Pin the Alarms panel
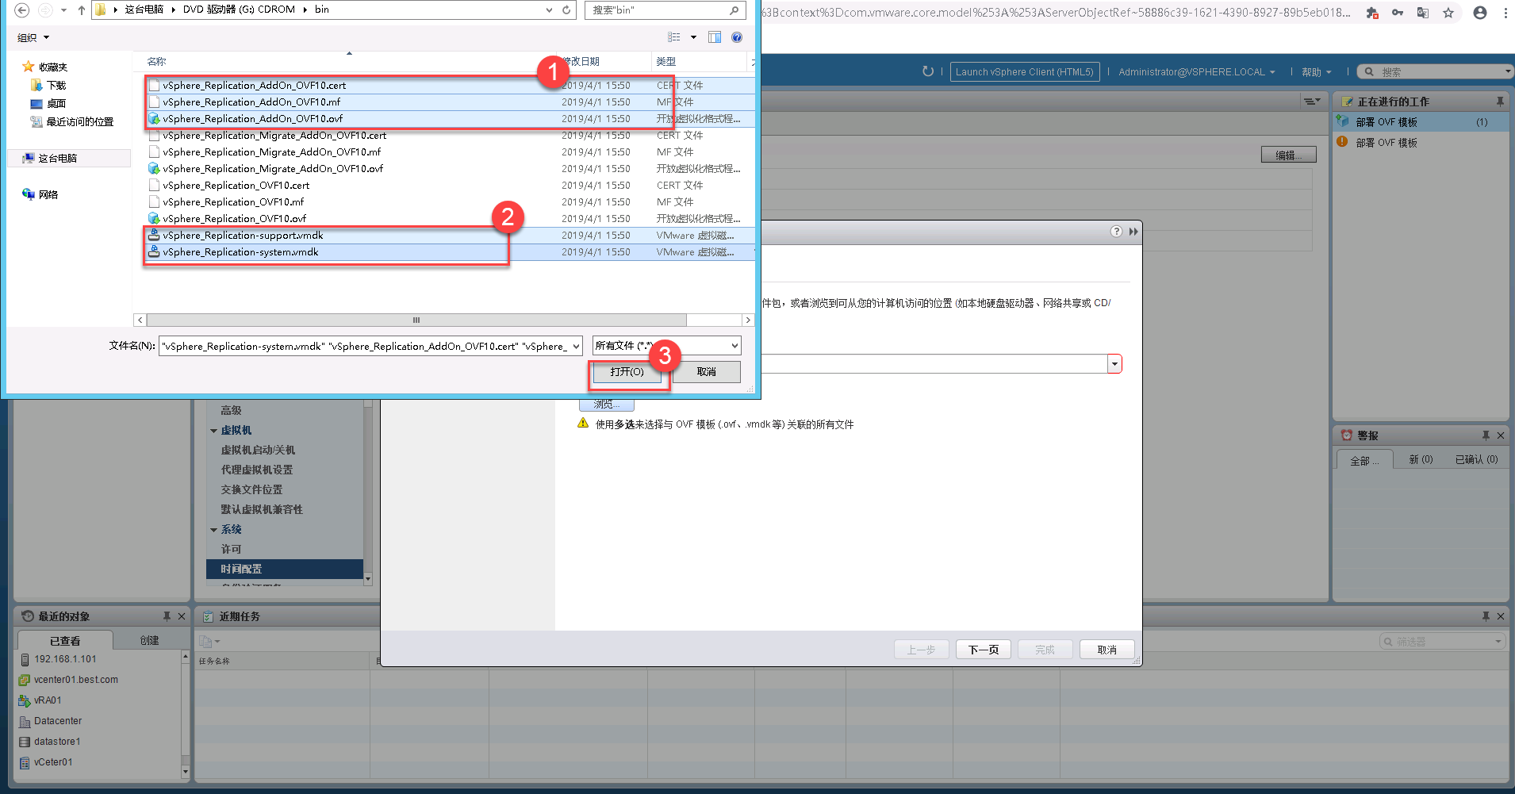Image resolution: width=1515 pixels, height=794 pixels. pyautogui.click(x=1486, y=435)
